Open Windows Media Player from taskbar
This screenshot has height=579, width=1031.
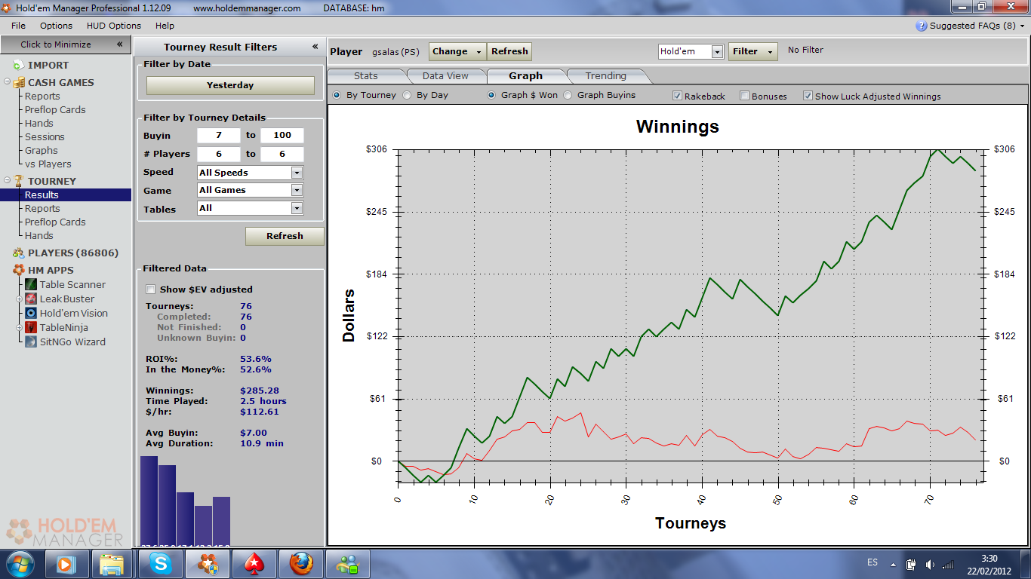click(67, 564)
